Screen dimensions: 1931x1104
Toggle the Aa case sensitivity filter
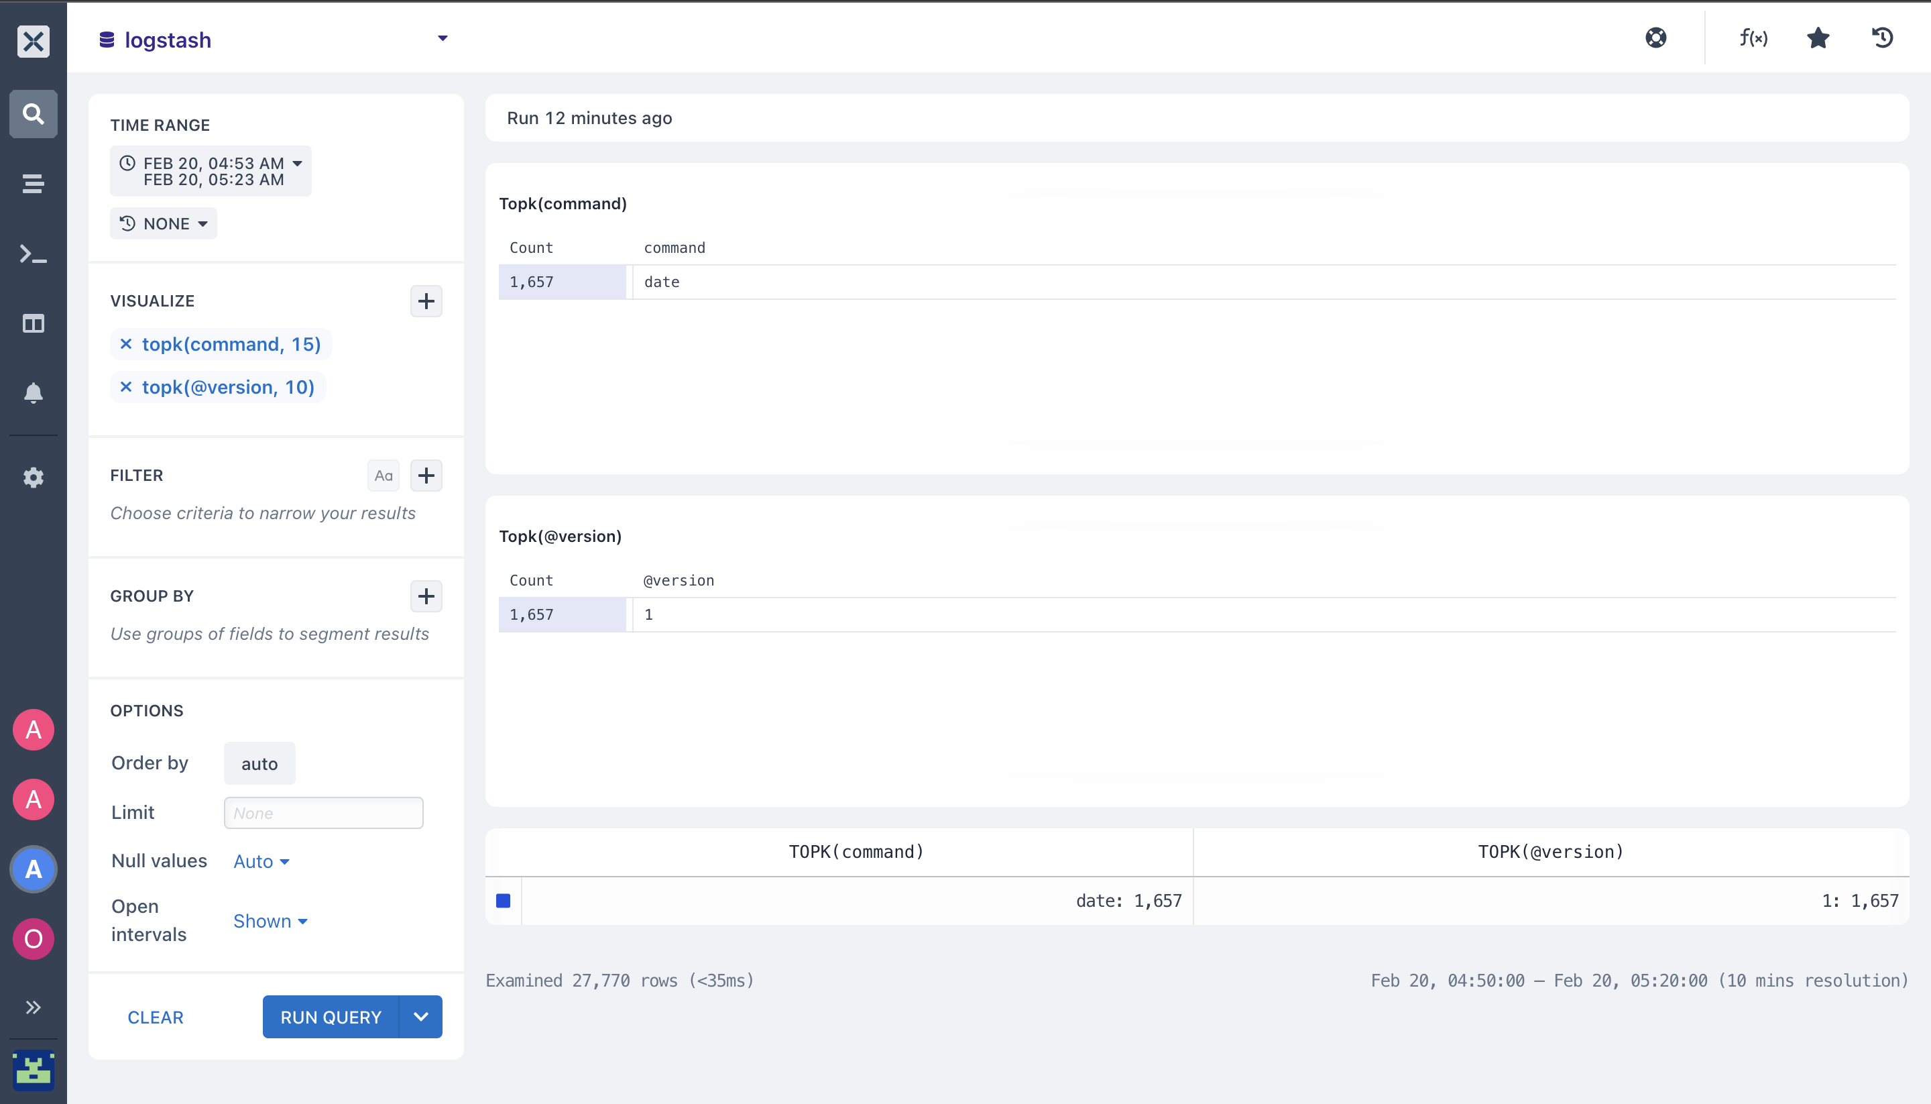click(384, 476)
